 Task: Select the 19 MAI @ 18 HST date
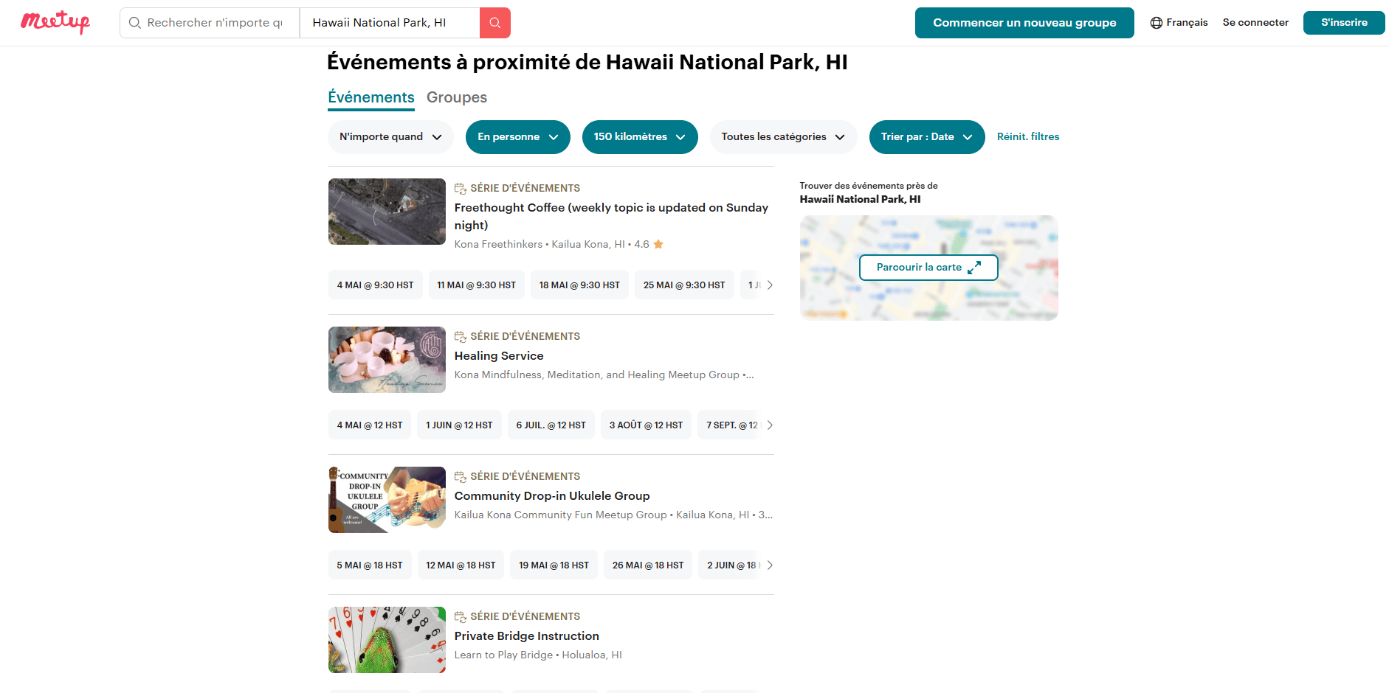click(x=554, y=565)
